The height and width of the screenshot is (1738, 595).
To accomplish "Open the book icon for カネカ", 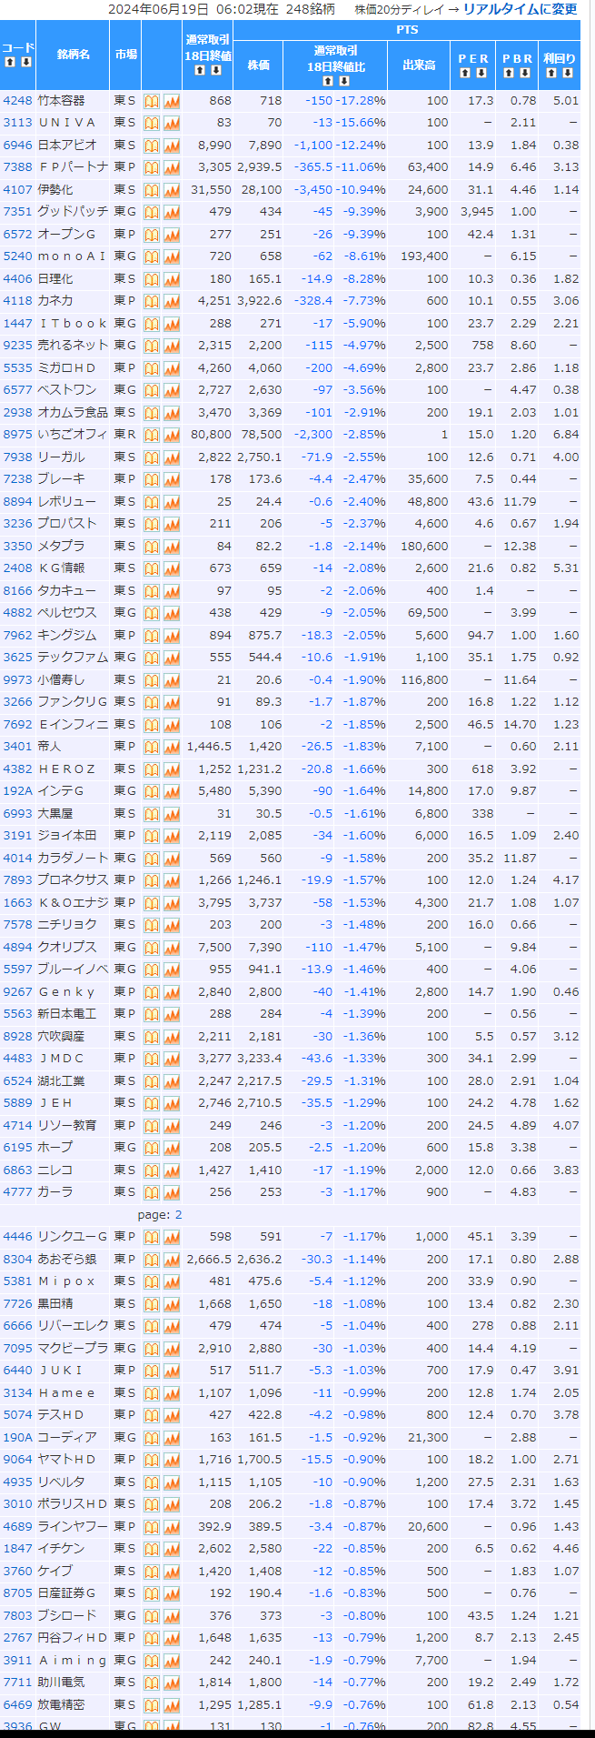I will tap(152, 301).
